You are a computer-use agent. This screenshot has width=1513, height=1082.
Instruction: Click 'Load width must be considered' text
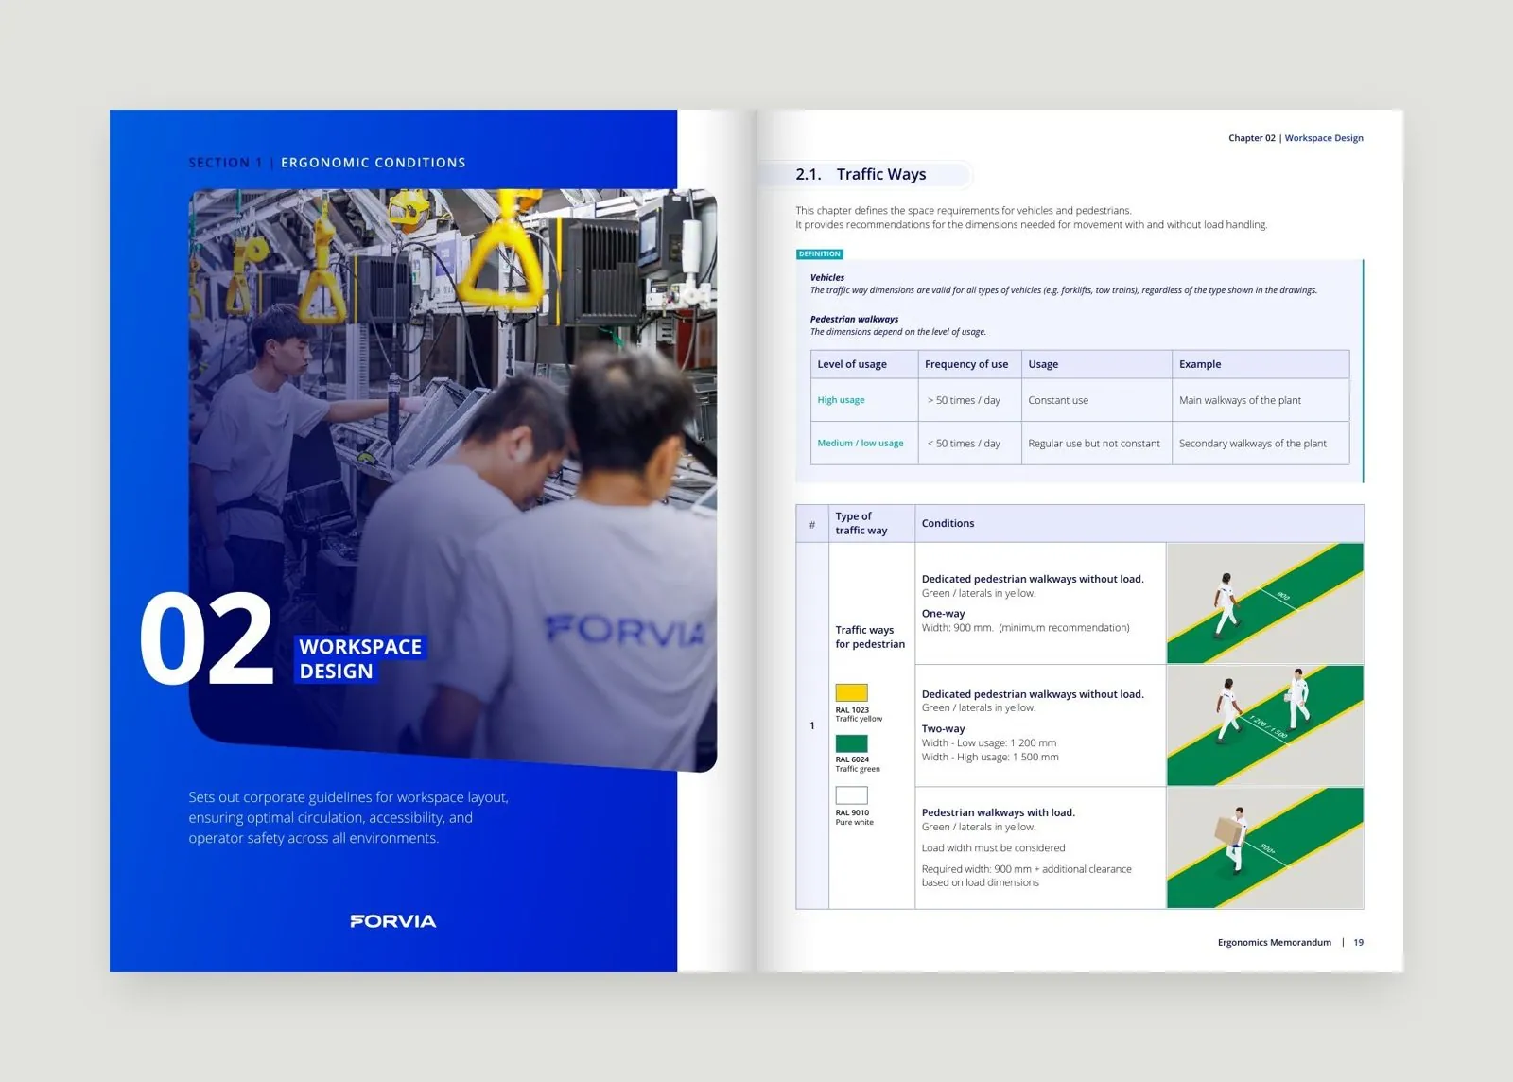[x=993, y=847]
